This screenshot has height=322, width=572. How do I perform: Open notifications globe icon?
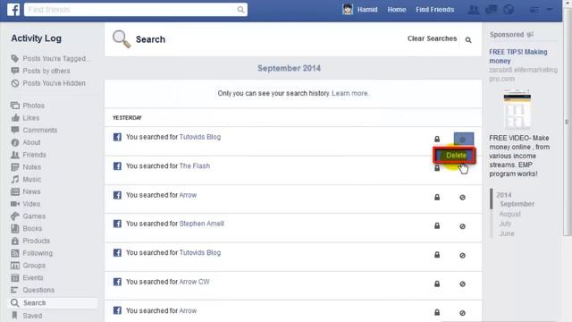509,10
